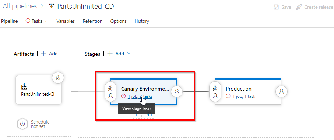Open post-deployment conditions for Production stage
The height and width of the screenshot is (140, 334).
click(282, 91)
